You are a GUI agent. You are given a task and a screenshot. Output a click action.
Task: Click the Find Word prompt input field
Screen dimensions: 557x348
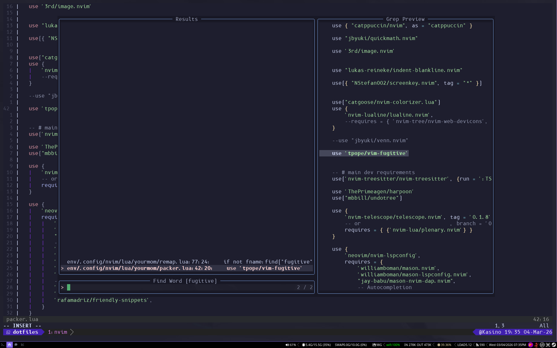187,287
